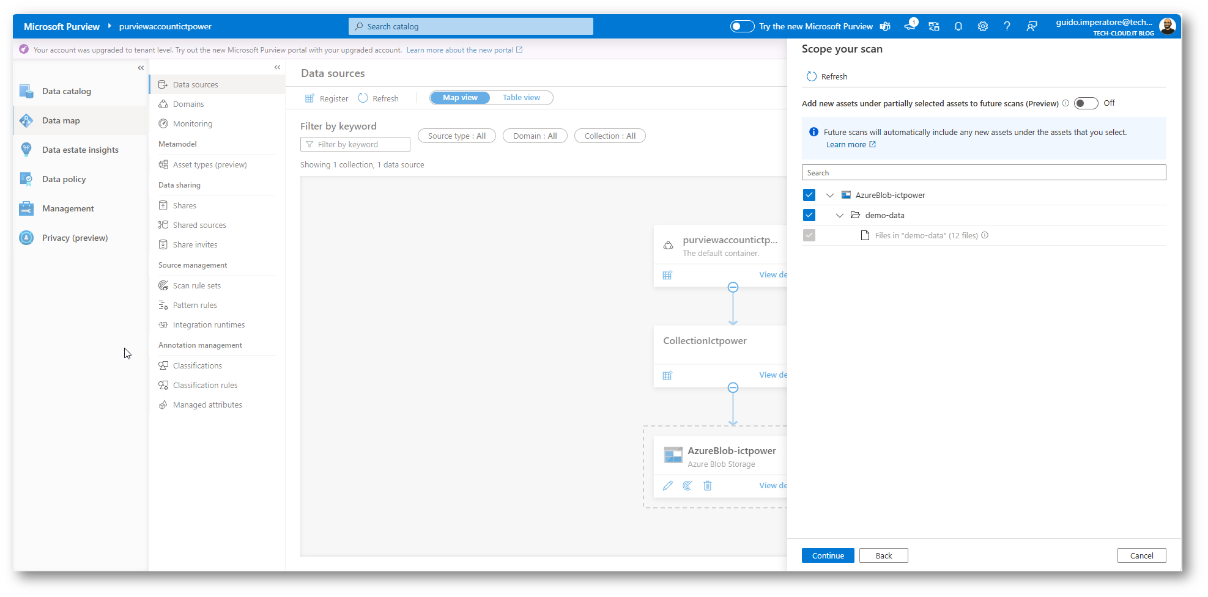The image size is (1208, 597).
Task: Collapse the AzureBlob-ictpower tree node
Action: (x=830, y=196)
